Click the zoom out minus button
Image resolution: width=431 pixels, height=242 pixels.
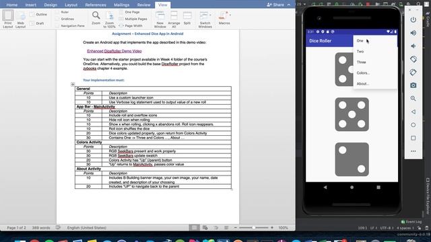click(236, 228)
